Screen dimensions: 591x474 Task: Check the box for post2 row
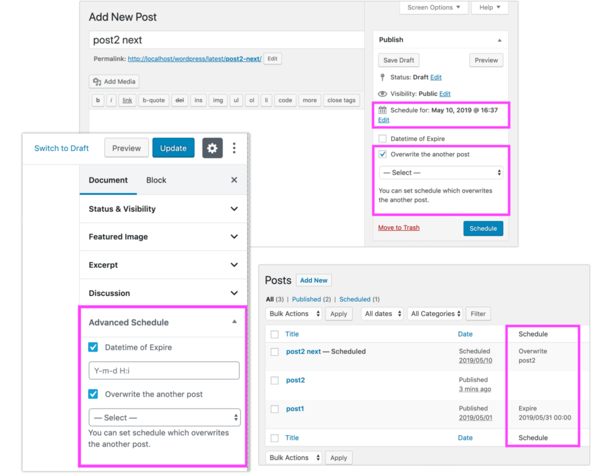[x=275, y=381]
